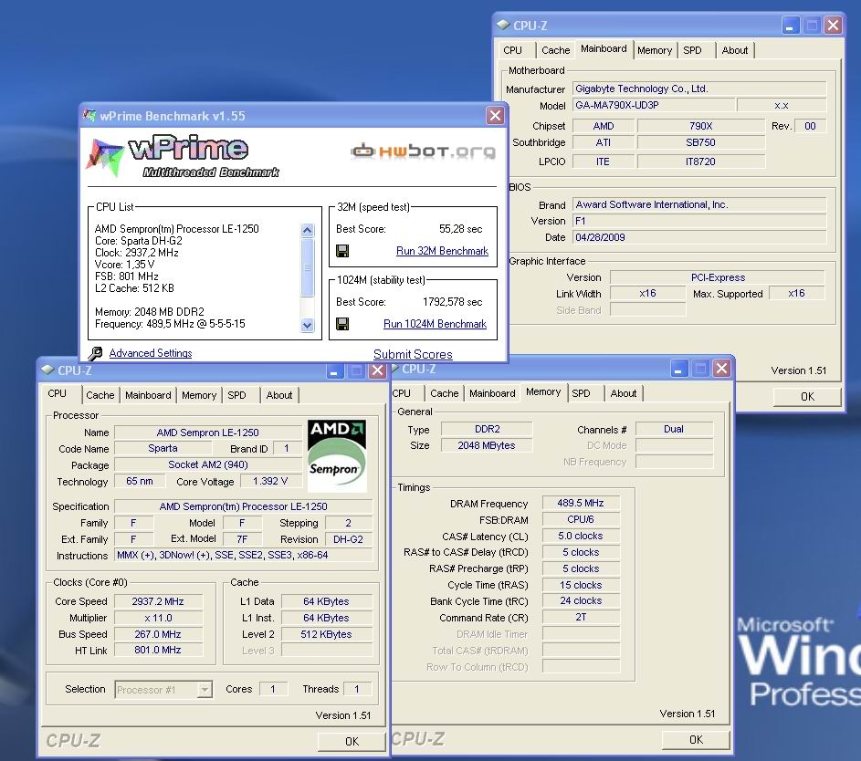The width and height of the screenshot is (861, 761).
Task: Select About tab in Mainboard window
Action: [x=735, y=50]
